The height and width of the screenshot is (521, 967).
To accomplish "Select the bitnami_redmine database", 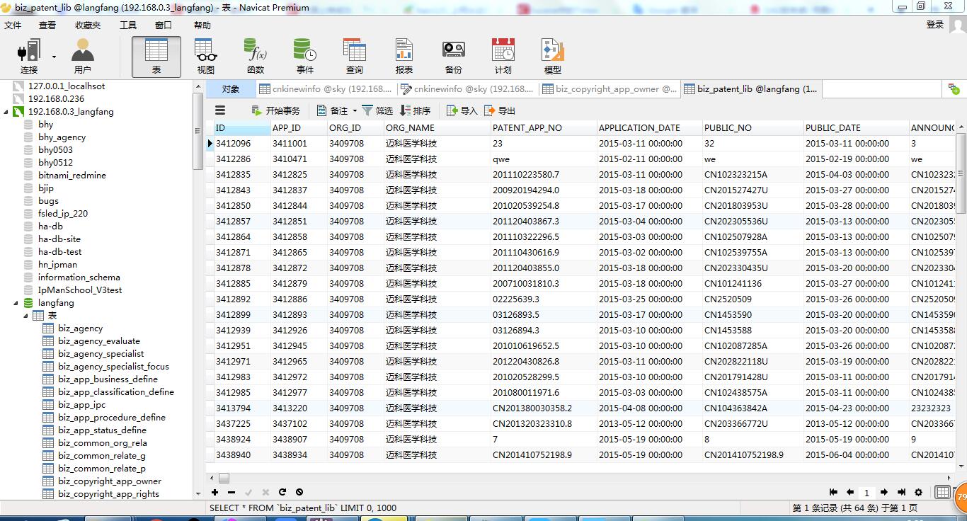I will (71, 176).
